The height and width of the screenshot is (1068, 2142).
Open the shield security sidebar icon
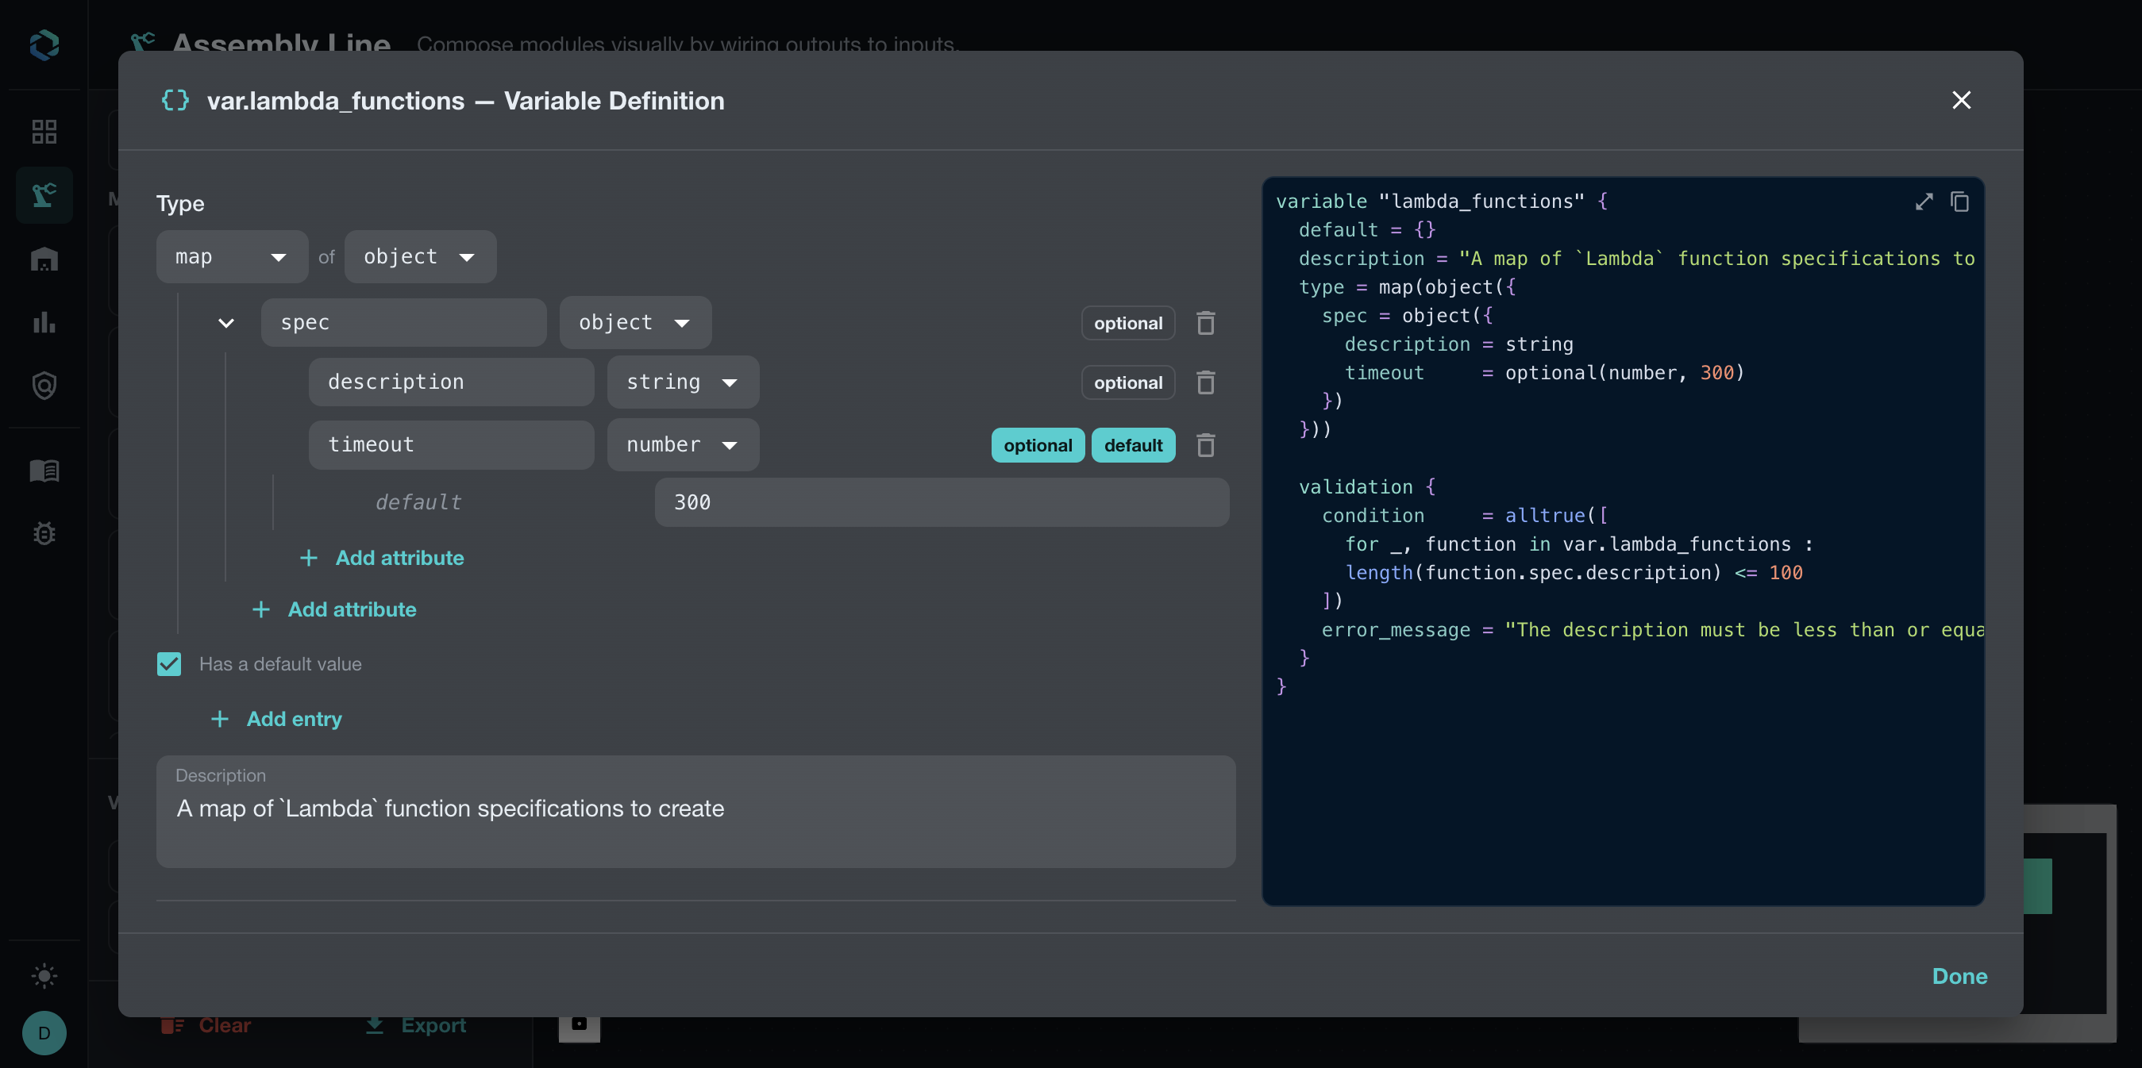tap(44, 386)
